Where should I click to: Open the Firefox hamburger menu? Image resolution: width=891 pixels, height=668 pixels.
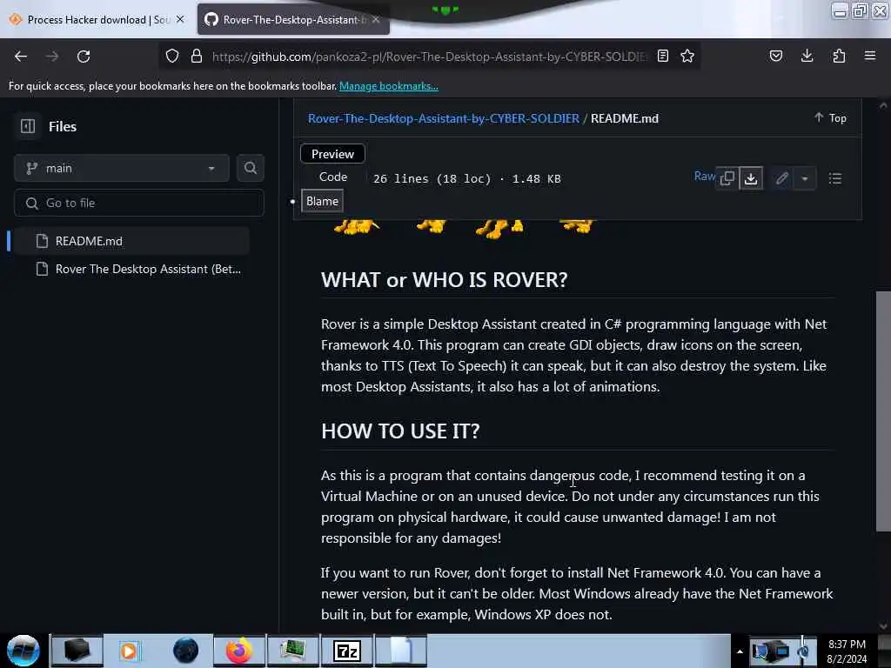[x=870, y=56]
